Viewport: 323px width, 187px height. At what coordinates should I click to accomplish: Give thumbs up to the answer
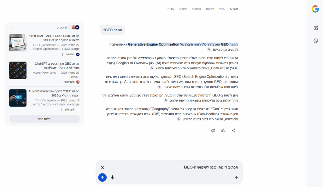point(223,131)
